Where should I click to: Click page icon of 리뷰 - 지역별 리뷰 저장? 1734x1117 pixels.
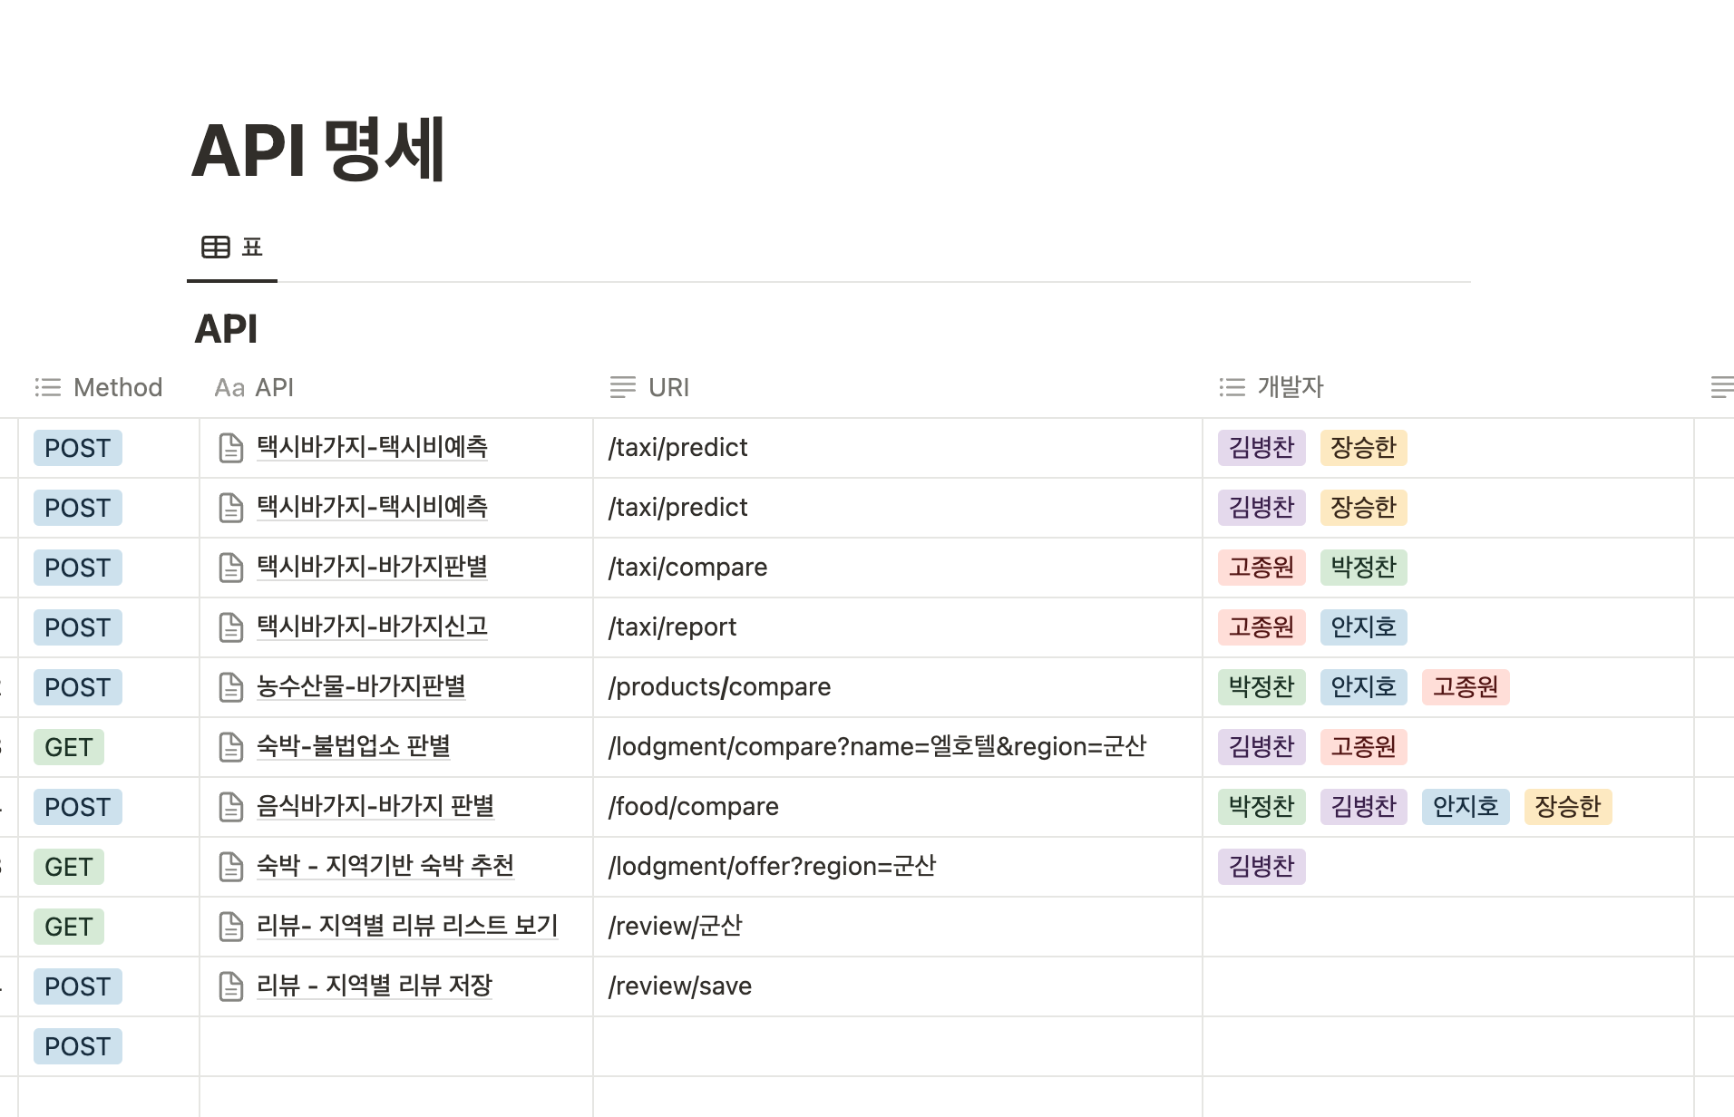click(231, 986)
